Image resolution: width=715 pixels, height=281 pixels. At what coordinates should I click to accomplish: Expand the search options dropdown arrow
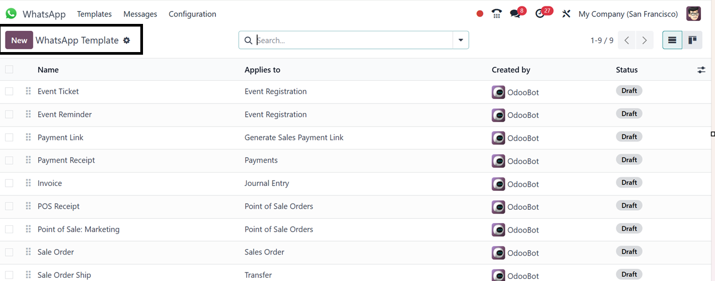(460, 40)
